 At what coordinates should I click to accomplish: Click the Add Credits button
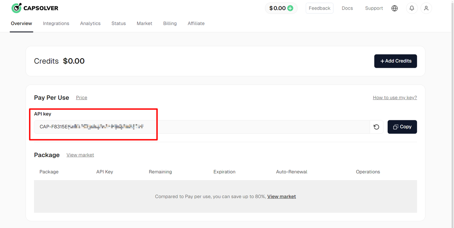395,61
